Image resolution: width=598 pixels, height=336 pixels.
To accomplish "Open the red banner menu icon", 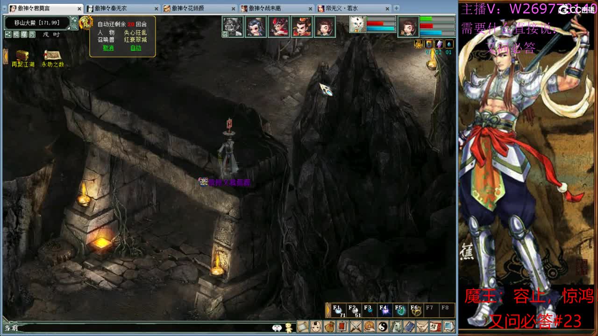I will click(x=342, y=326).
